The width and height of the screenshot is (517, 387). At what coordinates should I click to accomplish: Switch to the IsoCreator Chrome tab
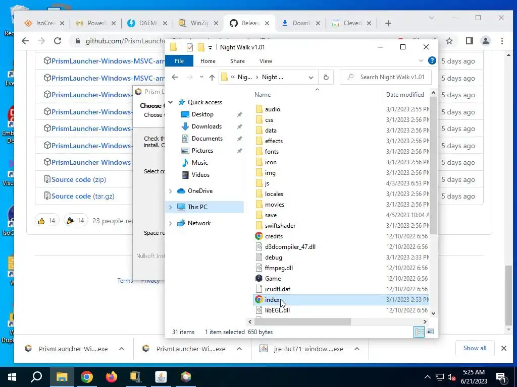pyautogui.click(x=44, y=23)
